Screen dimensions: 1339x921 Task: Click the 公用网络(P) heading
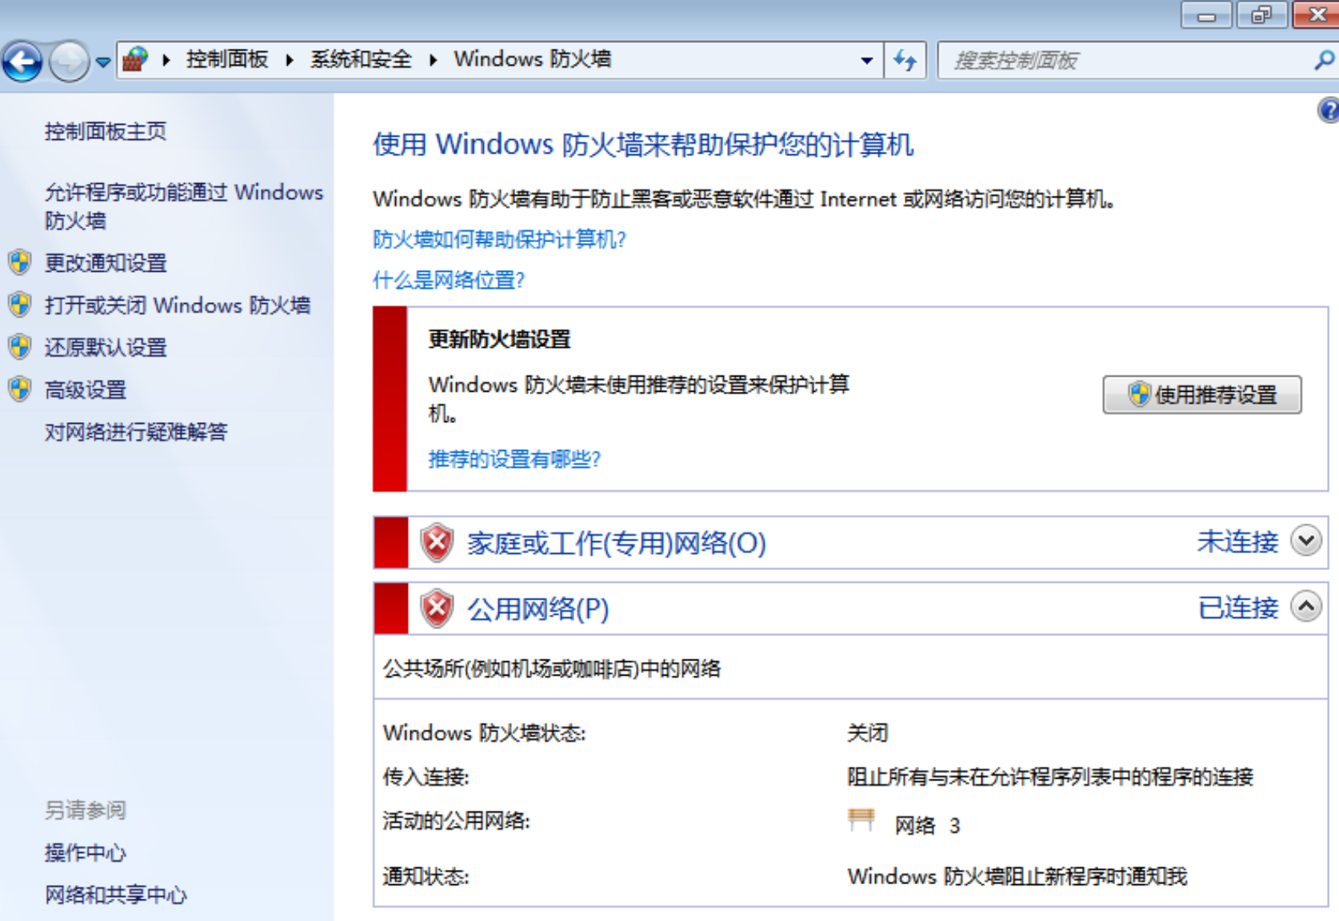(x=538, y=610)
